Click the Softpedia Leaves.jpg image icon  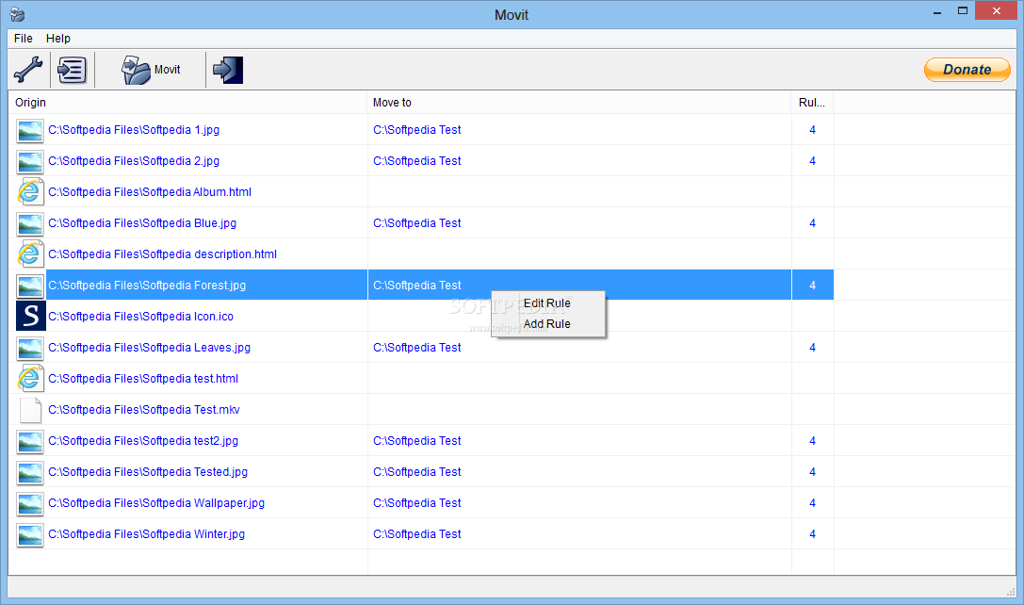[30, 348]
